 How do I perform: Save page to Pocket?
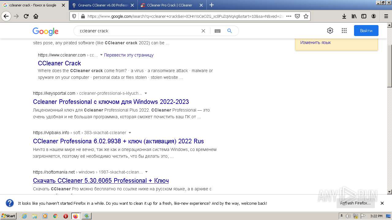click(297, 16)
